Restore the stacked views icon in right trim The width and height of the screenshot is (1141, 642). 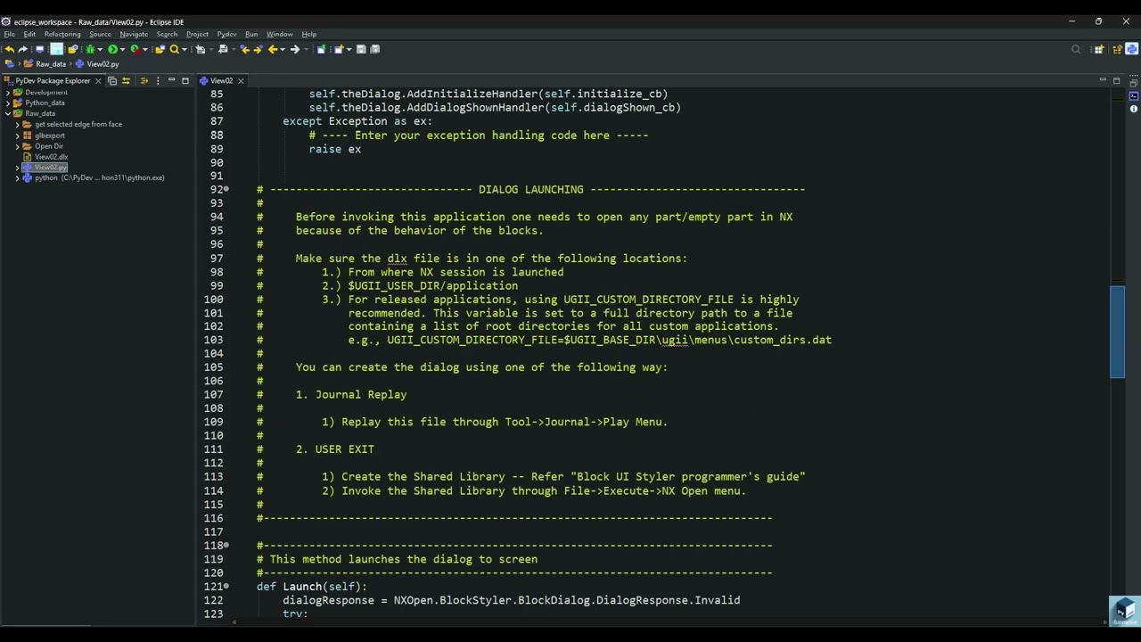[1134, 83]
